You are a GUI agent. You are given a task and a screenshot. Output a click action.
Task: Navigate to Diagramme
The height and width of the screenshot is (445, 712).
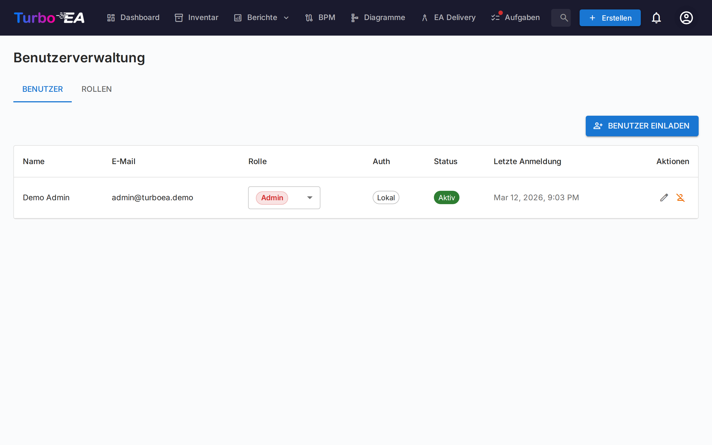(378, 18)
